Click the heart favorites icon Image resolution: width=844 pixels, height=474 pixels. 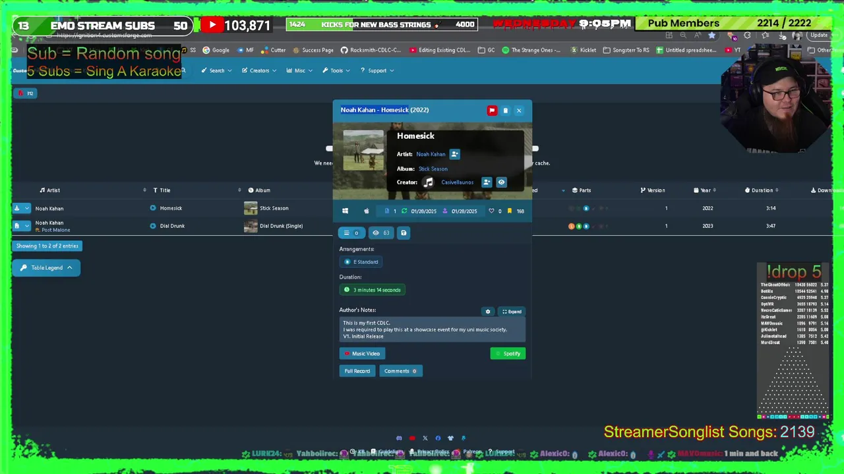[491, 211]
